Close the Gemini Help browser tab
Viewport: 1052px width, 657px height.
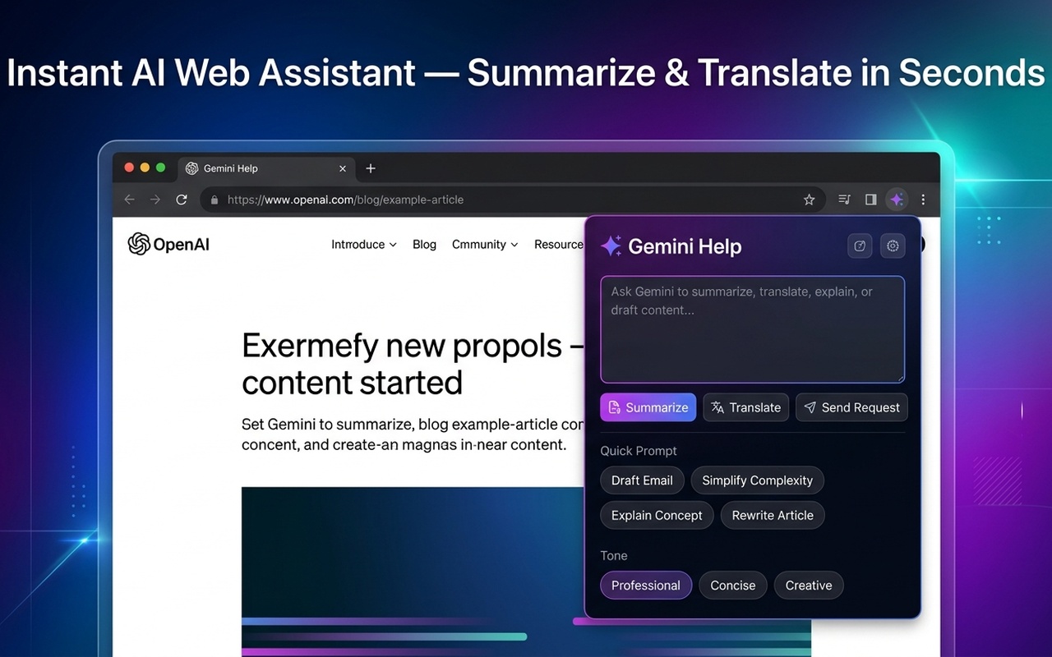pyautogui.click(x=343, y=168)
